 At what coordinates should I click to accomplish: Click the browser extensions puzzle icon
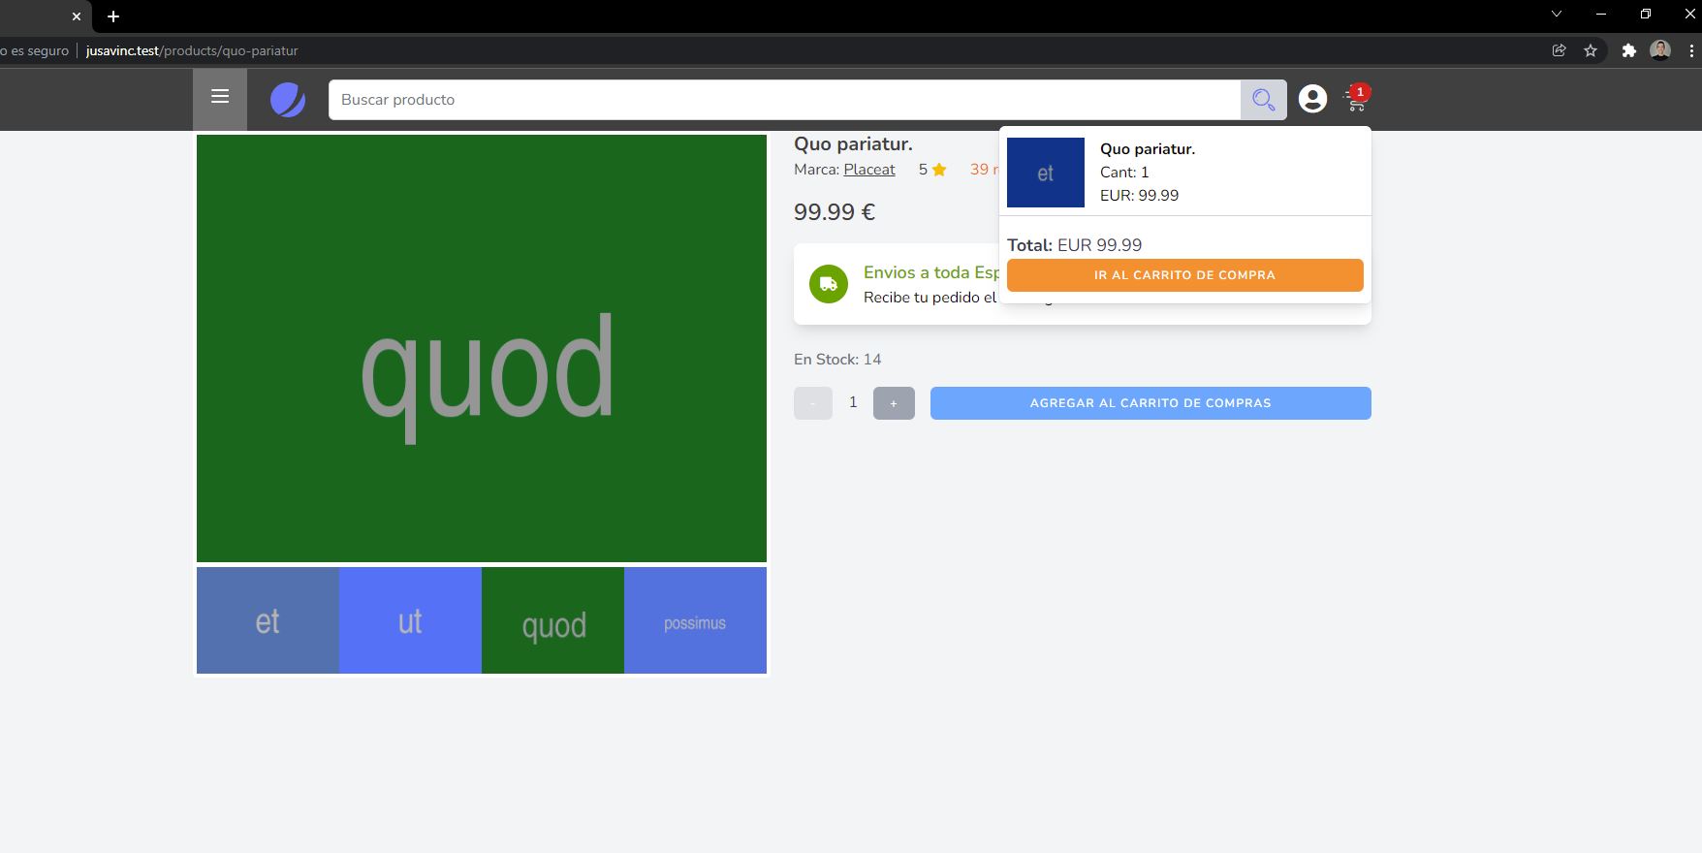pos(1628,50)
